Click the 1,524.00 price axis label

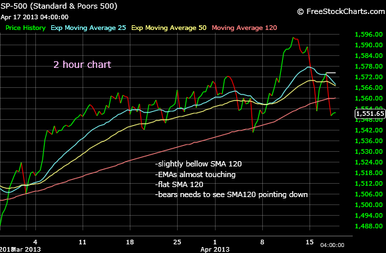pos(369,162)
